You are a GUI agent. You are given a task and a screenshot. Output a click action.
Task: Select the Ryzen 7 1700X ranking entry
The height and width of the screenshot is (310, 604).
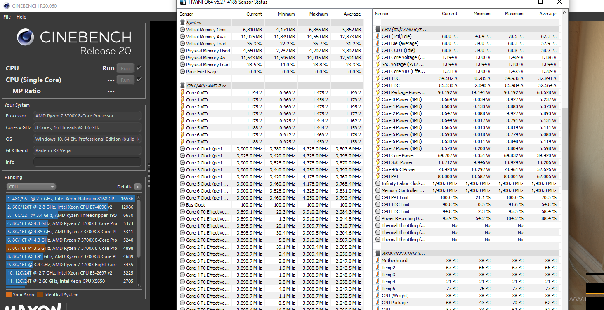click(x=70, y=265)
